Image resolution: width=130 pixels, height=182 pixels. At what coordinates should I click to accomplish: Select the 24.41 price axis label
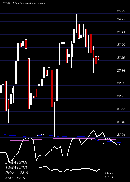121,32
